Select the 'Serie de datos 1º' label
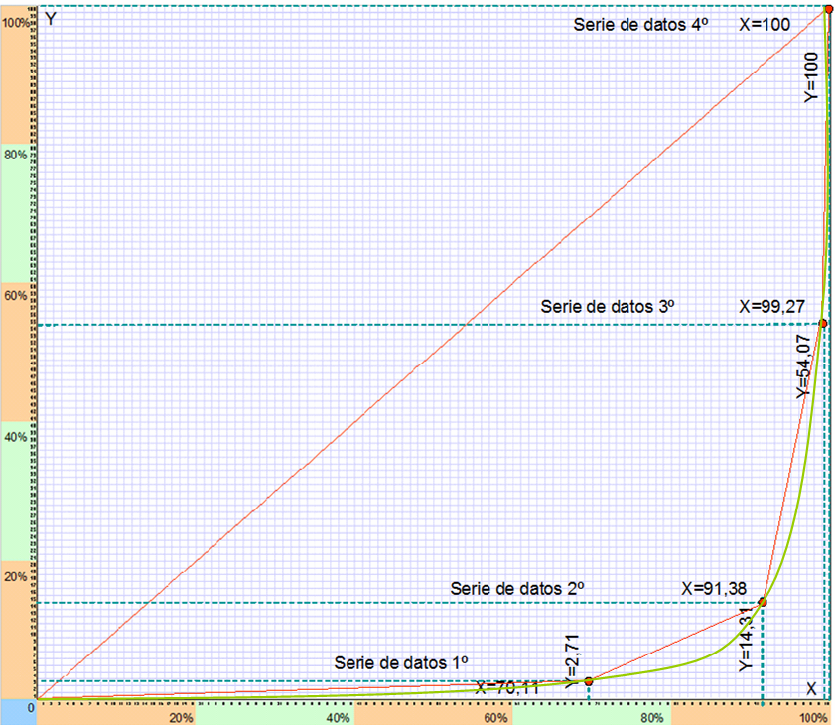 point(401,661)
